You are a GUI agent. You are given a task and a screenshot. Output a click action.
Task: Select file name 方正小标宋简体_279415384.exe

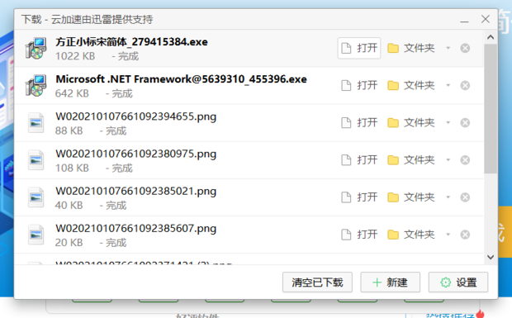131,42
